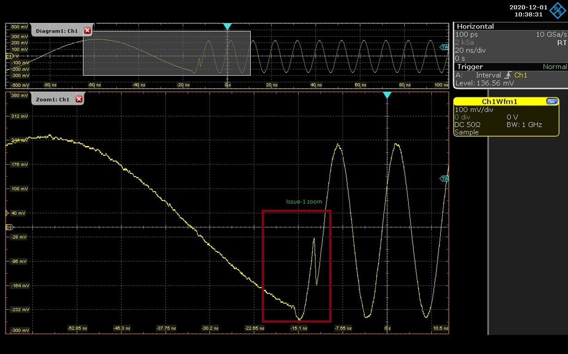Click the trigger position marker above Zoom1
The height and width of the screenshot is (354, 568).
[387, 95]
